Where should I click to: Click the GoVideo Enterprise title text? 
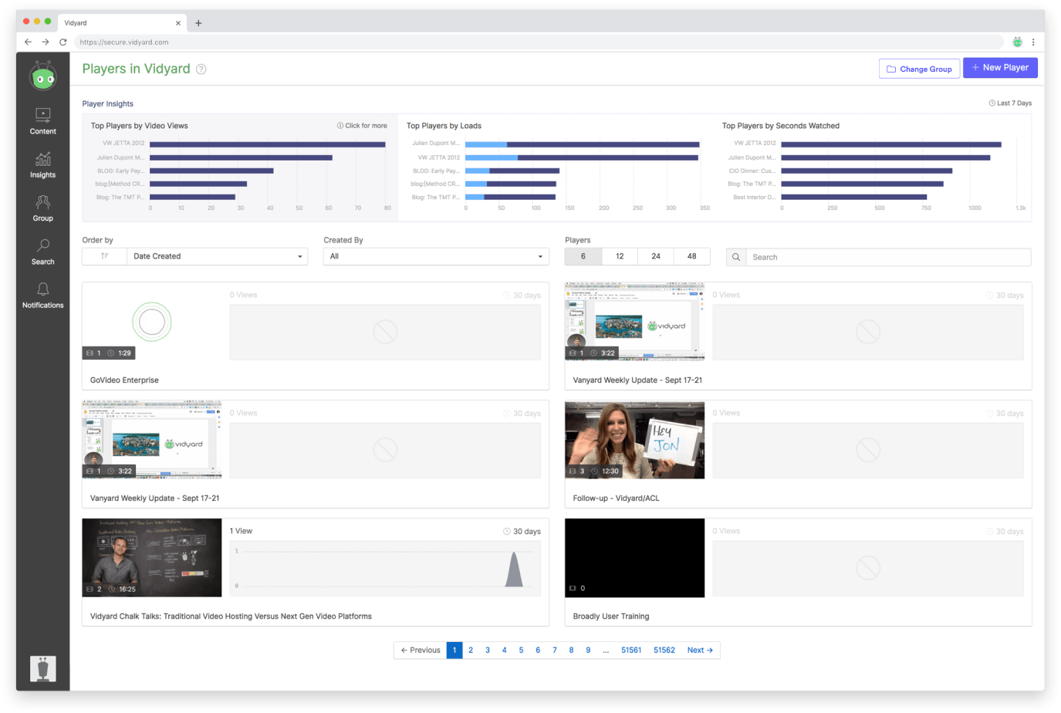click(x=124, y=380)
